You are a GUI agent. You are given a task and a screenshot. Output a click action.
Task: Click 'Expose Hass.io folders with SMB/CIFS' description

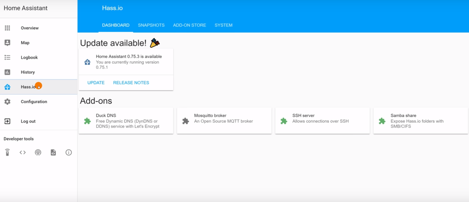(x=417, y=124)
